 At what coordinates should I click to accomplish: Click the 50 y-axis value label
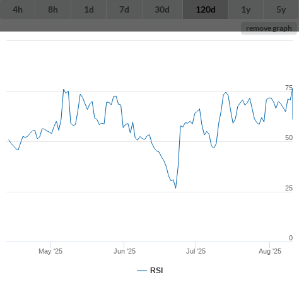(x=289, y=138)
